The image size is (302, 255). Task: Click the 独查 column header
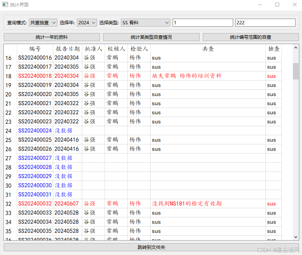[274, 49]
